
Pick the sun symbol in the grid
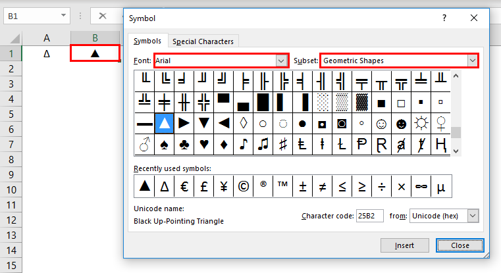coord(420,123)
